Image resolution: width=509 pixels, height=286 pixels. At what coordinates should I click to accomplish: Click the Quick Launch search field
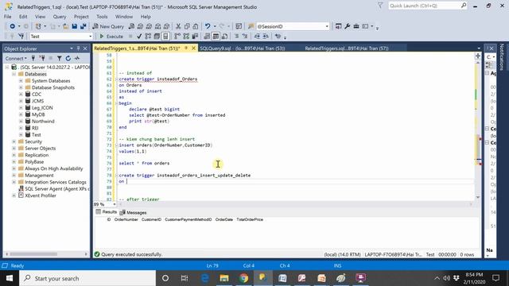tap(427, 6)
